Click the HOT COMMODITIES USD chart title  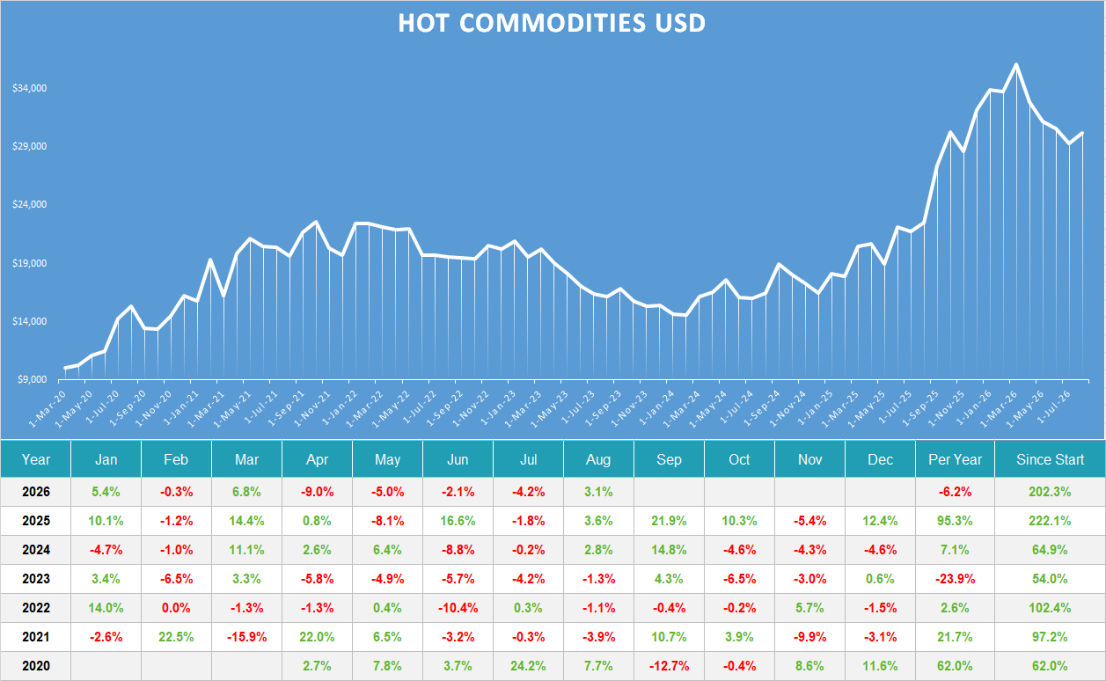[x=552, y=22]
